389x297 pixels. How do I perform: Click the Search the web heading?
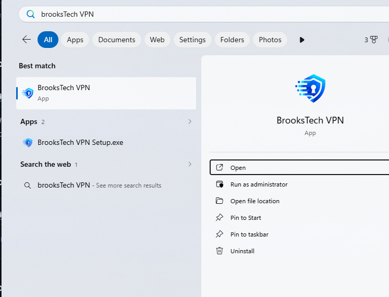(x=46, y=164)
